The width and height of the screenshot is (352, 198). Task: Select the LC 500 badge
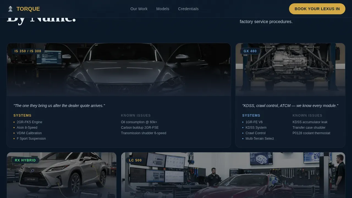pyautogui.click(x=135, y=160)
